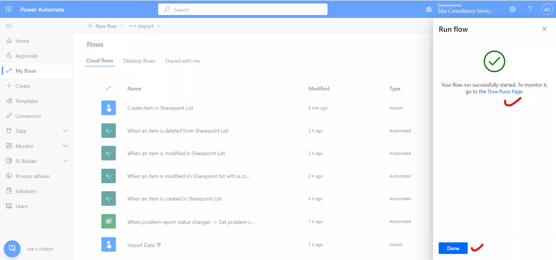Click the Process advisor icon in sidebar
The height and width of the screenshot is (260, 556).
[x=9, y=176]
